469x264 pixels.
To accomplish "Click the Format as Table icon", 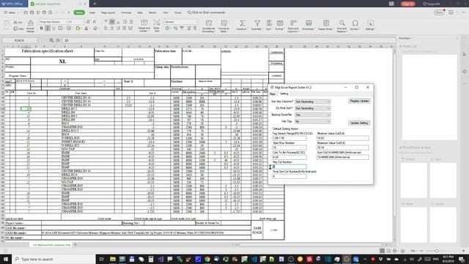I will point(224,23).
